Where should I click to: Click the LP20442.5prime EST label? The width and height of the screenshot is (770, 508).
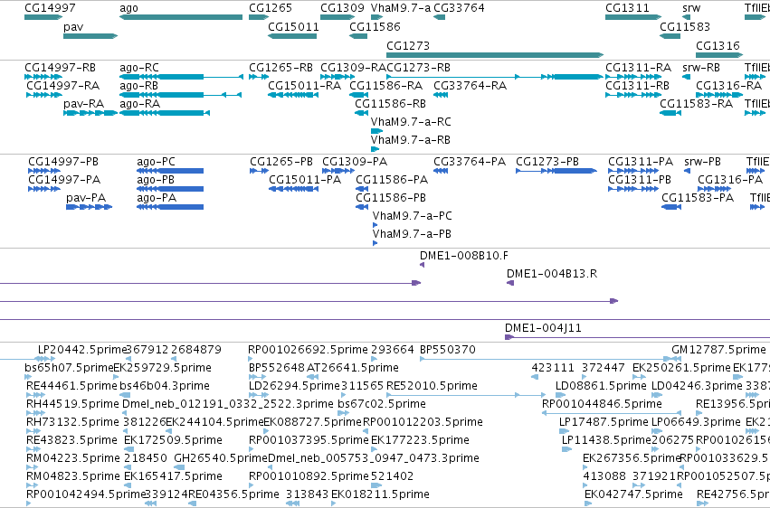click(82, 350)
